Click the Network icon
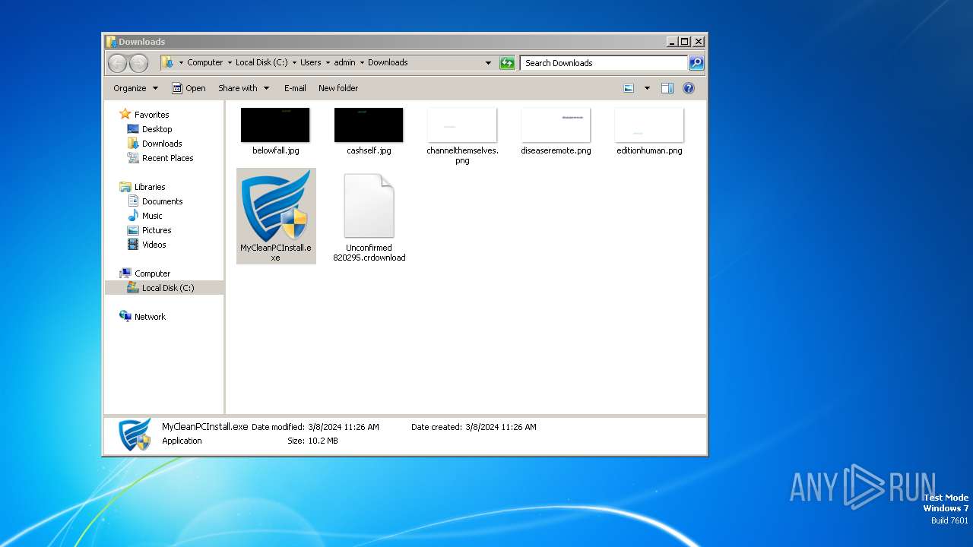 click(125, 317)
